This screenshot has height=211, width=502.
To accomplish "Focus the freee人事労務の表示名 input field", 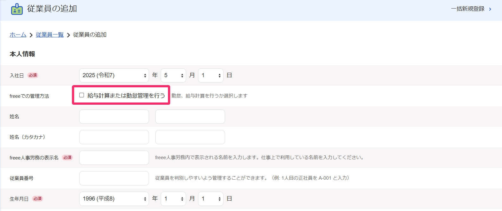I will 114,158.
